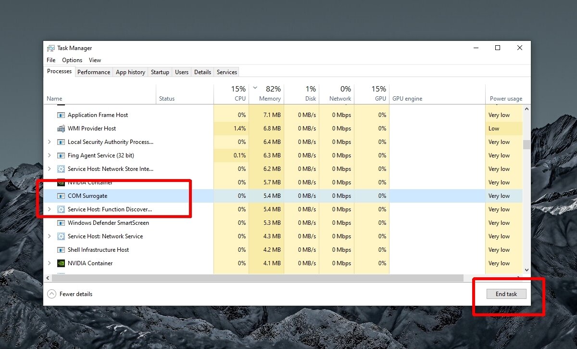
Task: Click the WMI Provider Host icon
Action: pos(61,129)
